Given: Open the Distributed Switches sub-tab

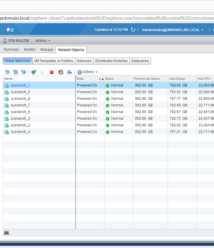Looking at the screenshot, I should pos(111,61).
